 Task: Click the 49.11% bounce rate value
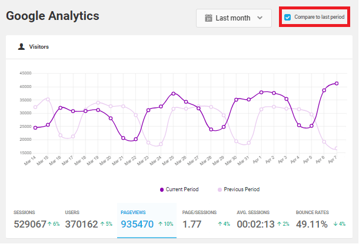click(311, 224)
